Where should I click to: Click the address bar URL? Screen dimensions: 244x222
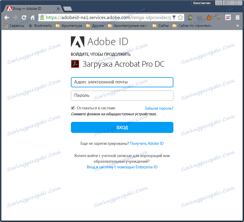tap(108, 18)
